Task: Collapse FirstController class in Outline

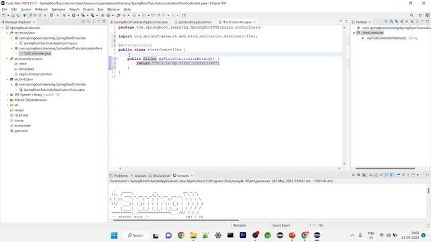Action: click(x=354, y=33)
